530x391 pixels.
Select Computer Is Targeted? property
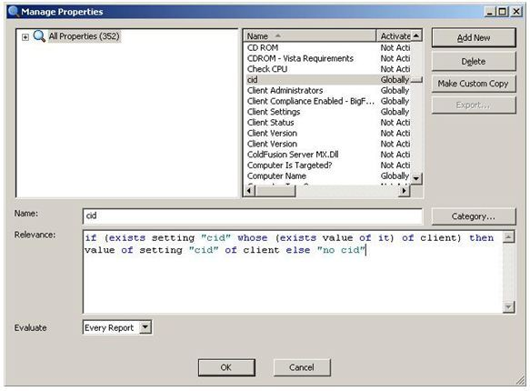289,165
